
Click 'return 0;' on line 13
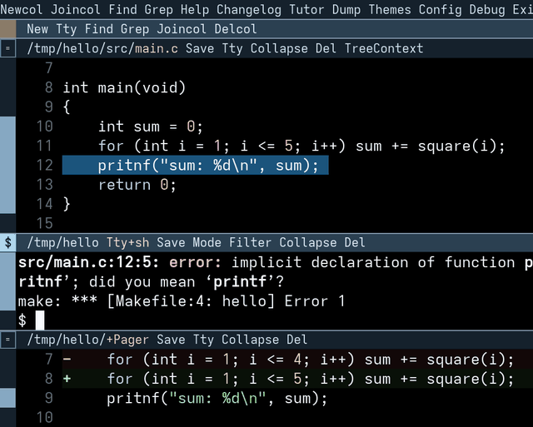tap(137, 185)
